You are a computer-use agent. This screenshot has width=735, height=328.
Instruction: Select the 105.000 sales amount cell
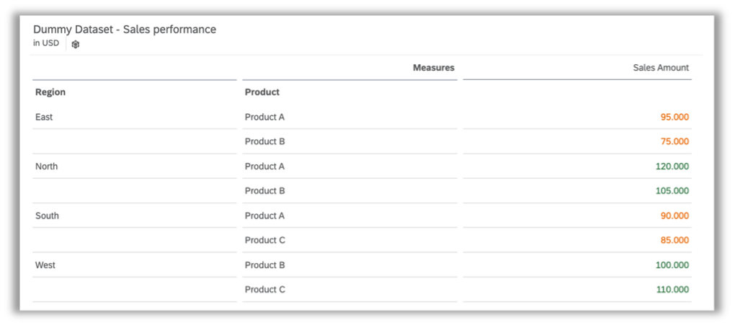[672, 190]
